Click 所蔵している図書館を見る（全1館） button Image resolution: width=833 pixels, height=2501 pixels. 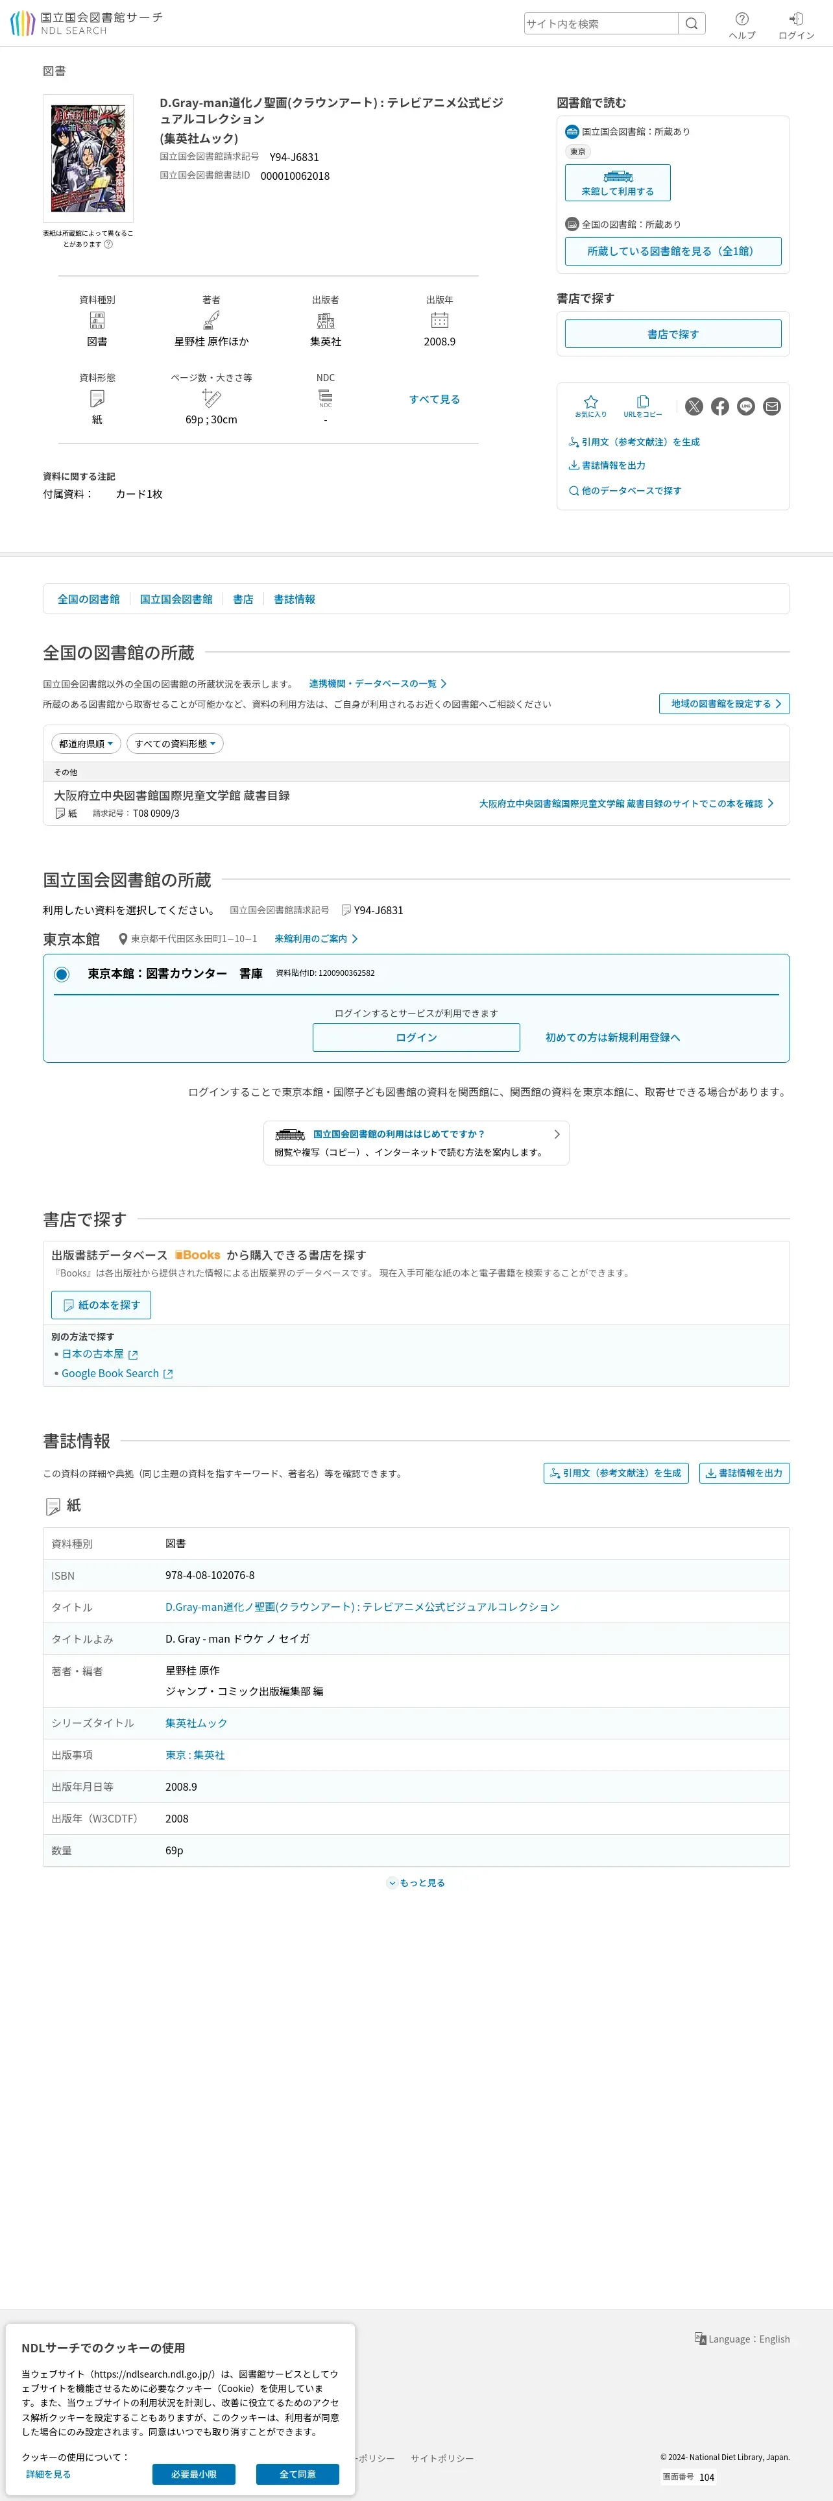(673, 251)
